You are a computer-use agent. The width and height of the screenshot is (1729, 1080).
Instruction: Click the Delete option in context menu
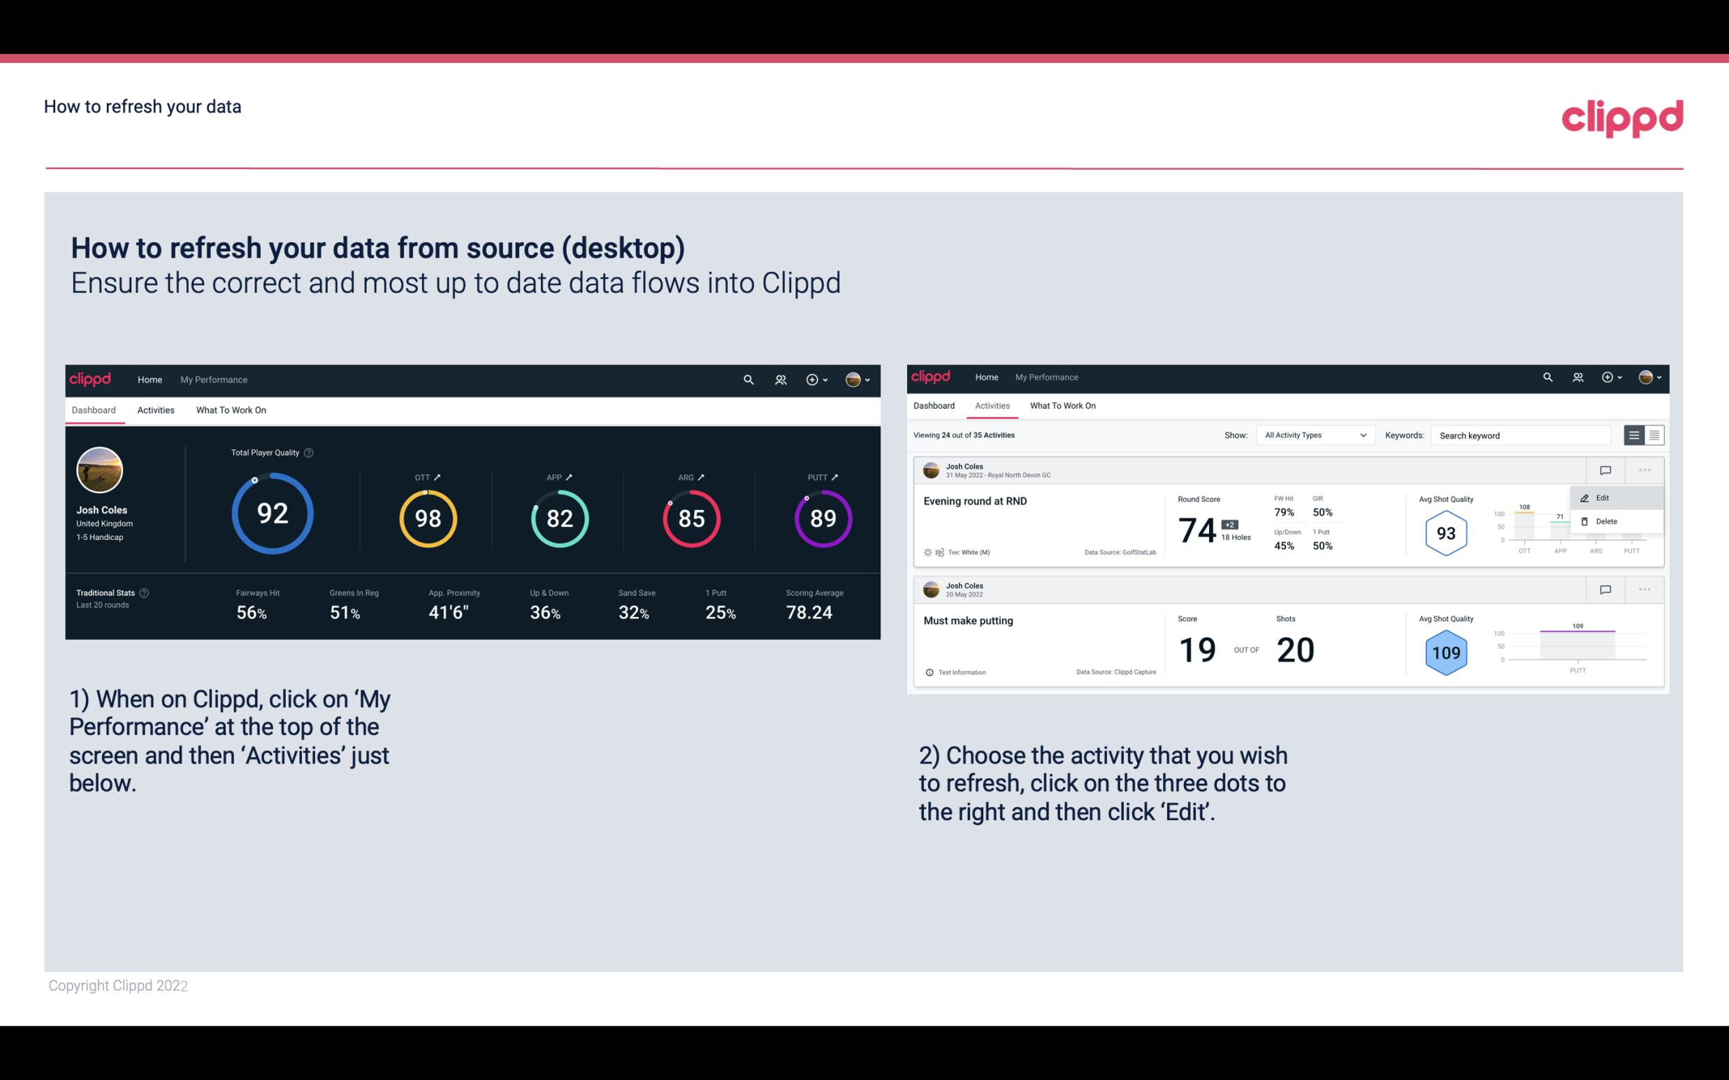point(1606,521)
